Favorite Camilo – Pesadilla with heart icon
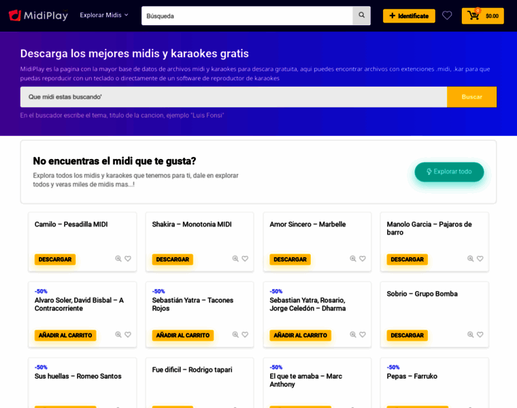517x408 pixels. (128, 258)
